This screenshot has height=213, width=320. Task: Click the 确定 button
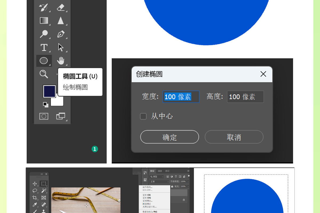coord(170,137)
